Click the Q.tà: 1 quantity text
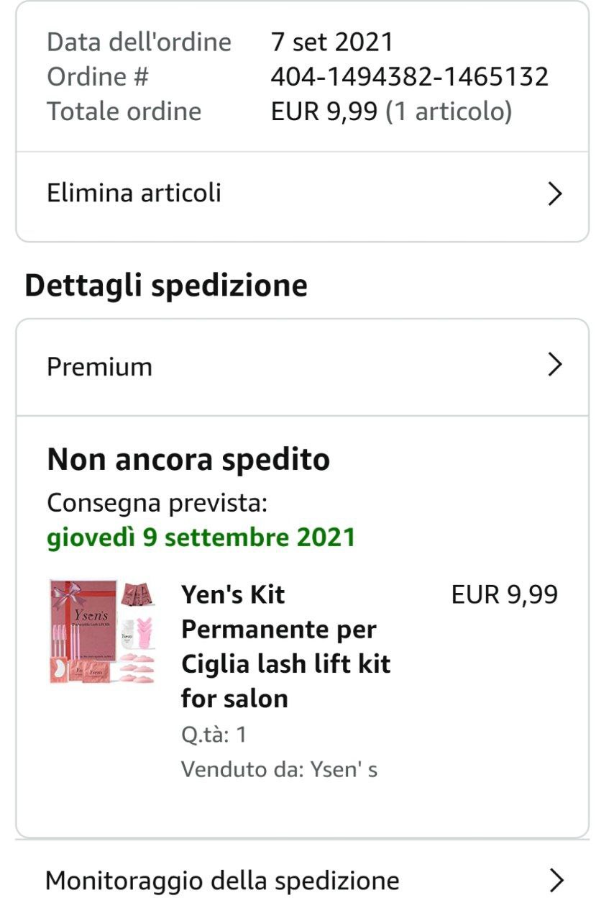 214,735
